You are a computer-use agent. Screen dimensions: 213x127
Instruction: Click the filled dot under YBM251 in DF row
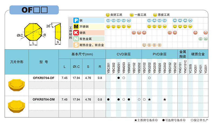pos(119,78)
